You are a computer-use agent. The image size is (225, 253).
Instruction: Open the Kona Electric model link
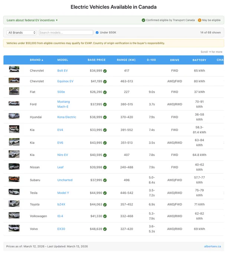click(x=67, y=117)
